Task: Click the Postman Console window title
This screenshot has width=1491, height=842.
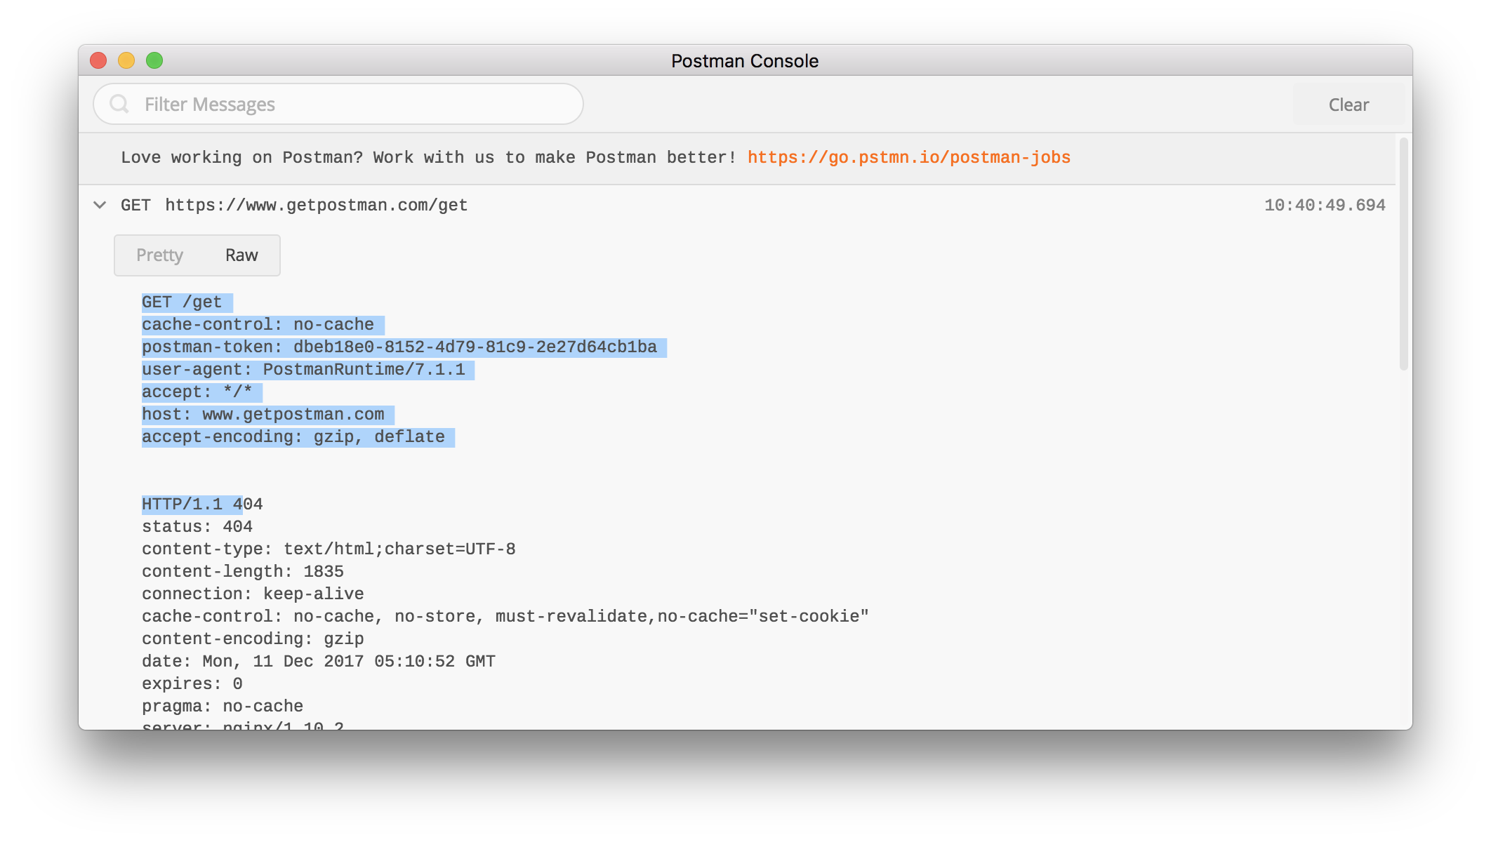Action: (x=744, y=61)
